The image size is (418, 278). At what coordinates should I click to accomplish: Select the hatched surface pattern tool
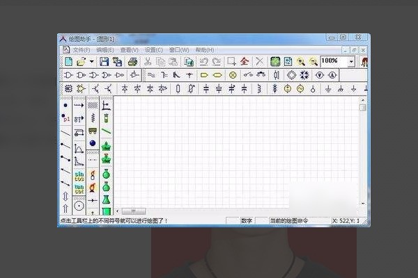pyautogui.click(x=92, y=105)
